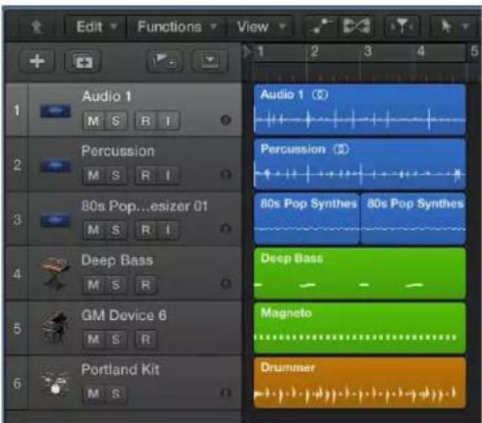Duplicate track with the plus-folder button
The image size is (482, 423).
point(83,61)
